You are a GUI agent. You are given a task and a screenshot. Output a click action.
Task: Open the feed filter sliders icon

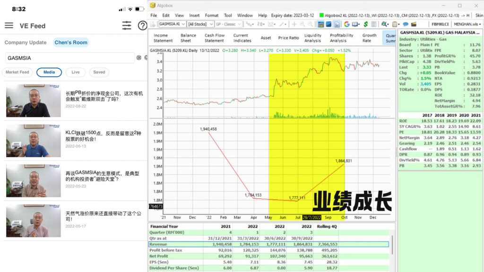[127, 25]
